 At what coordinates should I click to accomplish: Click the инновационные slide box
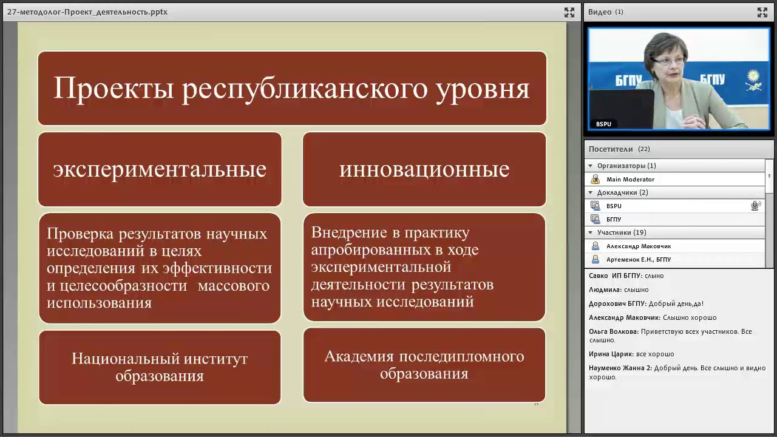pyautogui.click(x=424, y=169)
